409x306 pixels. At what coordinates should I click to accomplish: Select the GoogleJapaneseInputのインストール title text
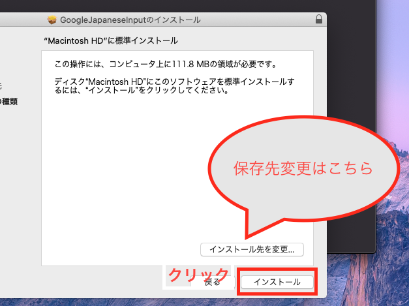click(130, 20)
